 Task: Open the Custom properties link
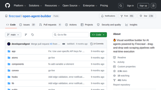coord(127,66)
